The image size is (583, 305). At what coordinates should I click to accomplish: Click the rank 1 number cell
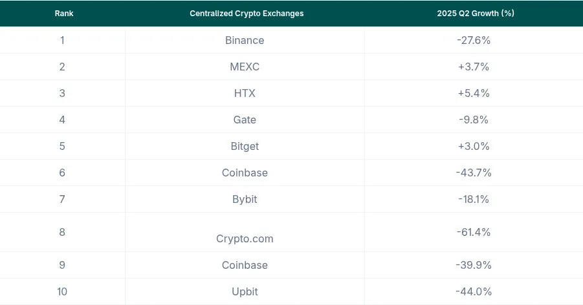click(62, 40)
